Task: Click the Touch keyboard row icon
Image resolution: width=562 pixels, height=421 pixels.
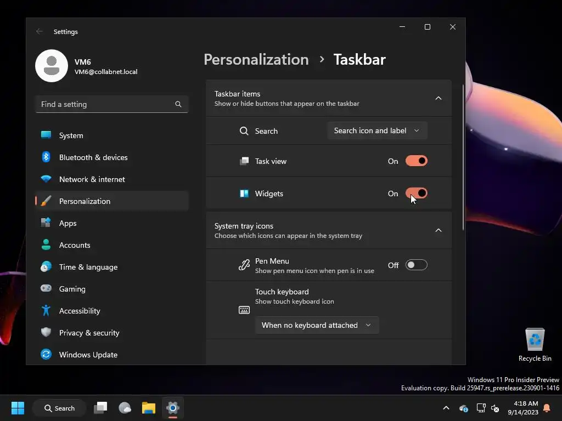Action: point(244,310)
